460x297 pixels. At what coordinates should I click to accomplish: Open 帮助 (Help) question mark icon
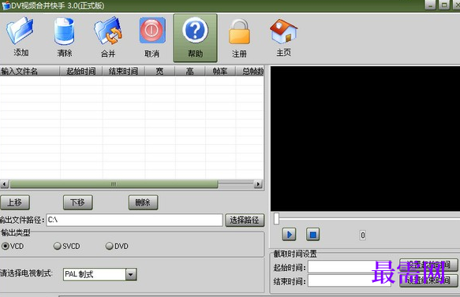pos(195,31)
